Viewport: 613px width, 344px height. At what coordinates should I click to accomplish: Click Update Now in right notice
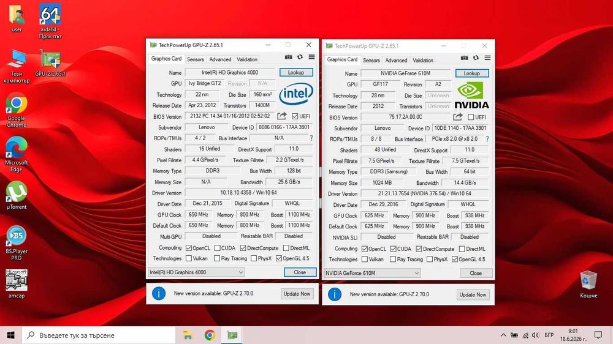[473, 294]
